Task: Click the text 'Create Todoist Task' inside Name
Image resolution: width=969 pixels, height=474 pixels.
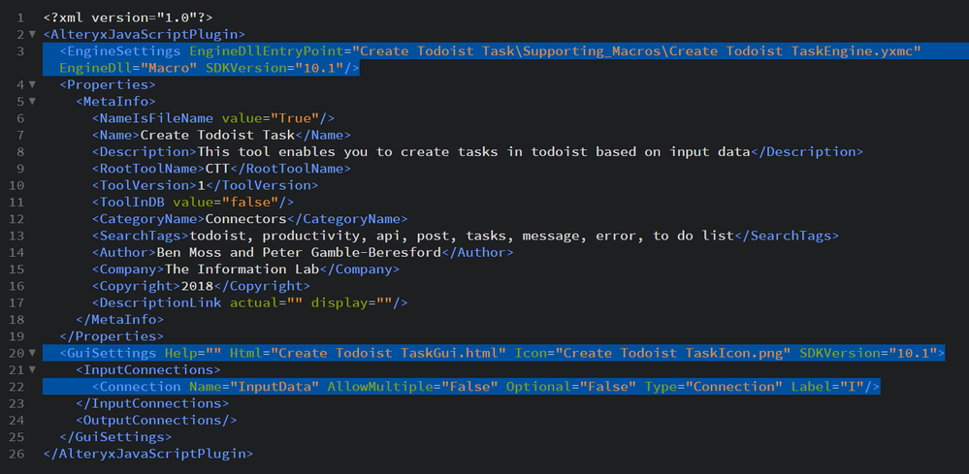Action: [x=217, y=135]
